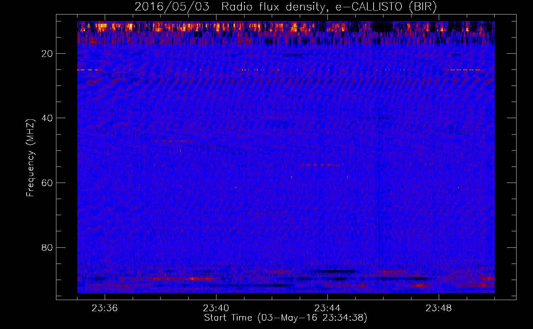This screenshot has width=533, height=329.
Task: Click the 23:48 time tick label
Action: 438,308
